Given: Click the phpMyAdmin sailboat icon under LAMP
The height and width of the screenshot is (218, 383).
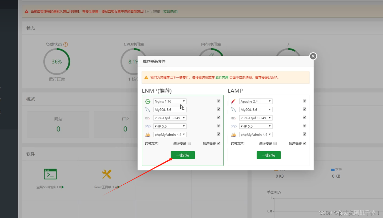Looking at the screenshot, I should [233, 135].
